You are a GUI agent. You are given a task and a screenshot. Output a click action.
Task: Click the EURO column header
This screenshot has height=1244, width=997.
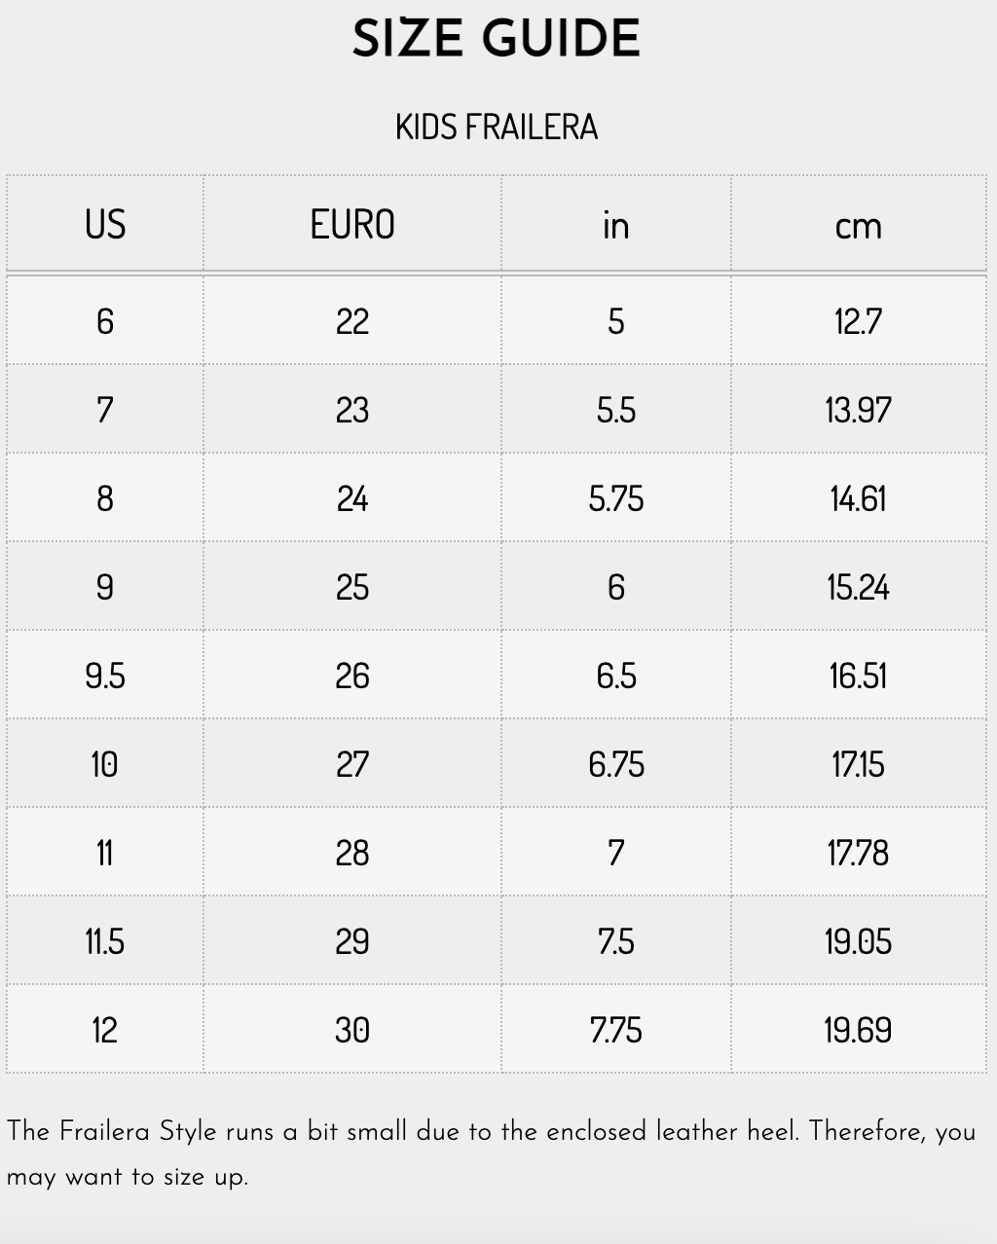click(352, 225)
